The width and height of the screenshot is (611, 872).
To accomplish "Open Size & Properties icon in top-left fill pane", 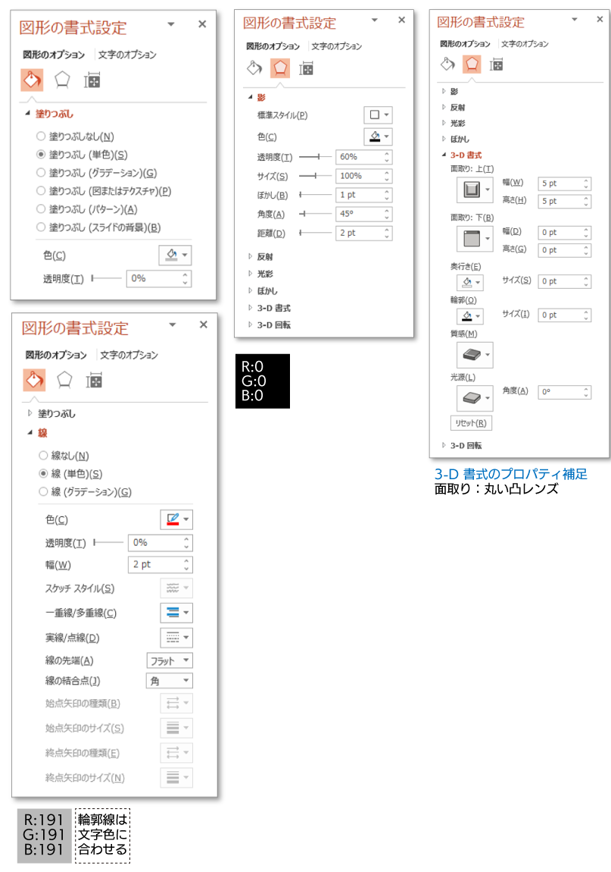I will (x=92, y=81).
